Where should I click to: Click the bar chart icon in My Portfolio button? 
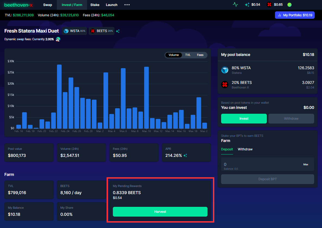279,15
